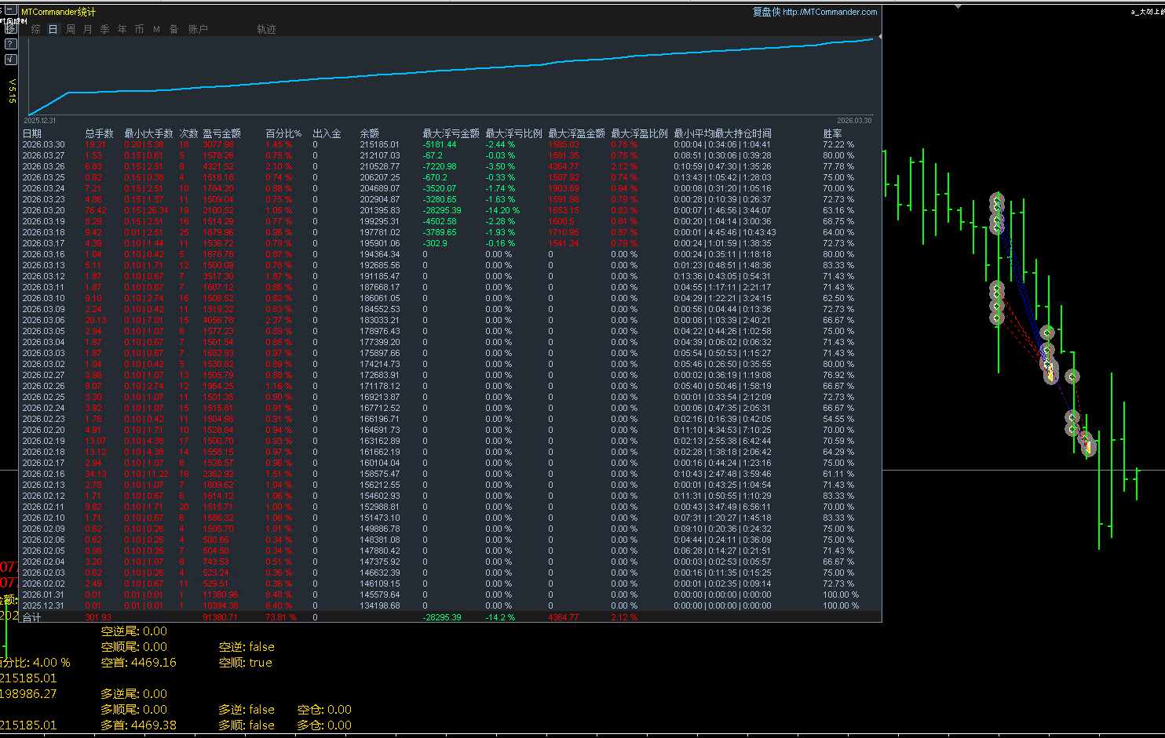The height and width of the screenshot is (738, 1165).
Task: Click the 空顺: true status label
Action: (246, 663)
